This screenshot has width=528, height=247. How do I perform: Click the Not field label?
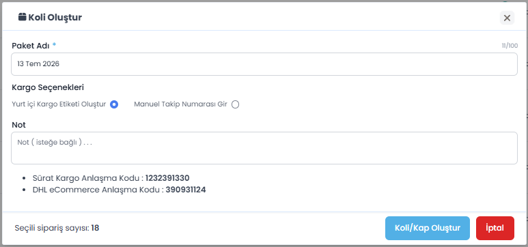tap(18, 125)
